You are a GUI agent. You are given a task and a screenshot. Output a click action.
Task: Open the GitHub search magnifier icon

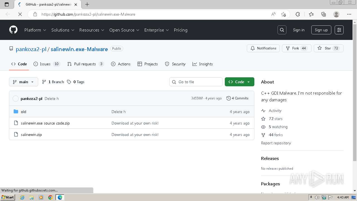(x=282, y=30)
